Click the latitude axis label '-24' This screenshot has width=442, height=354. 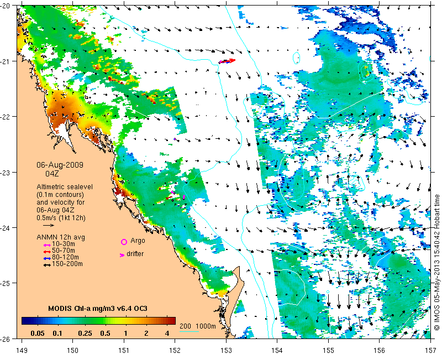point(6,227)
